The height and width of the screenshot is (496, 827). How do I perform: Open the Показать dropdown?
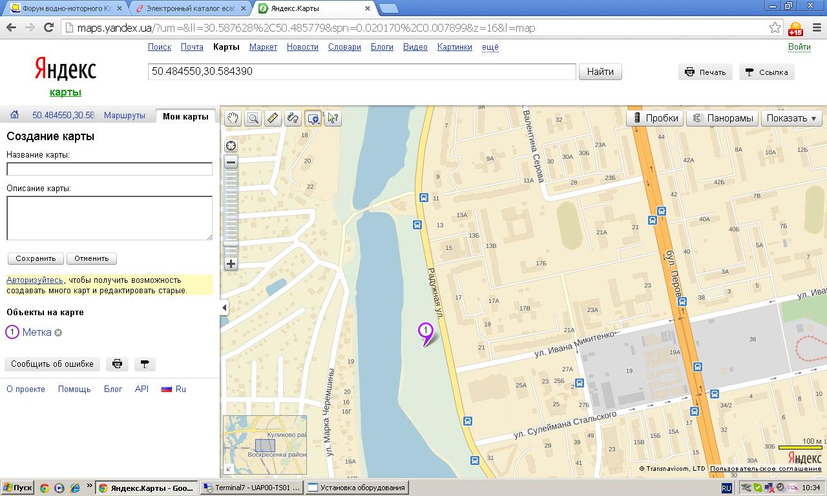791,118
